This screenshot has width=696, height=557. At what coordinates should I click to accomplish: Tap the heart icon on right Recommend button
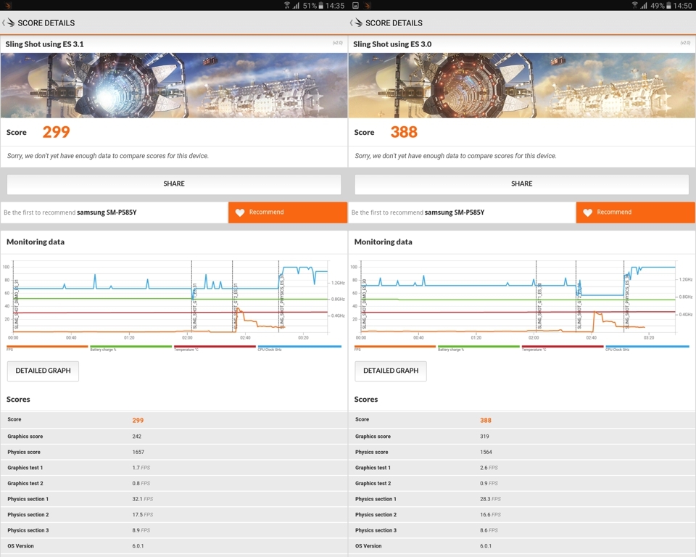(588, 212)
